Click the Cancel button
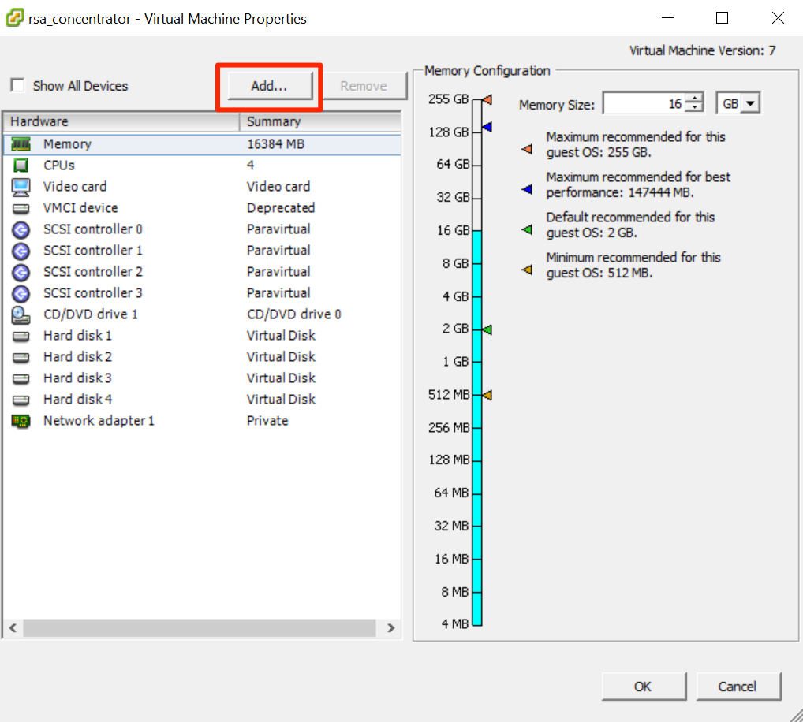Screen dimensions: 803x722 [738, 687]
